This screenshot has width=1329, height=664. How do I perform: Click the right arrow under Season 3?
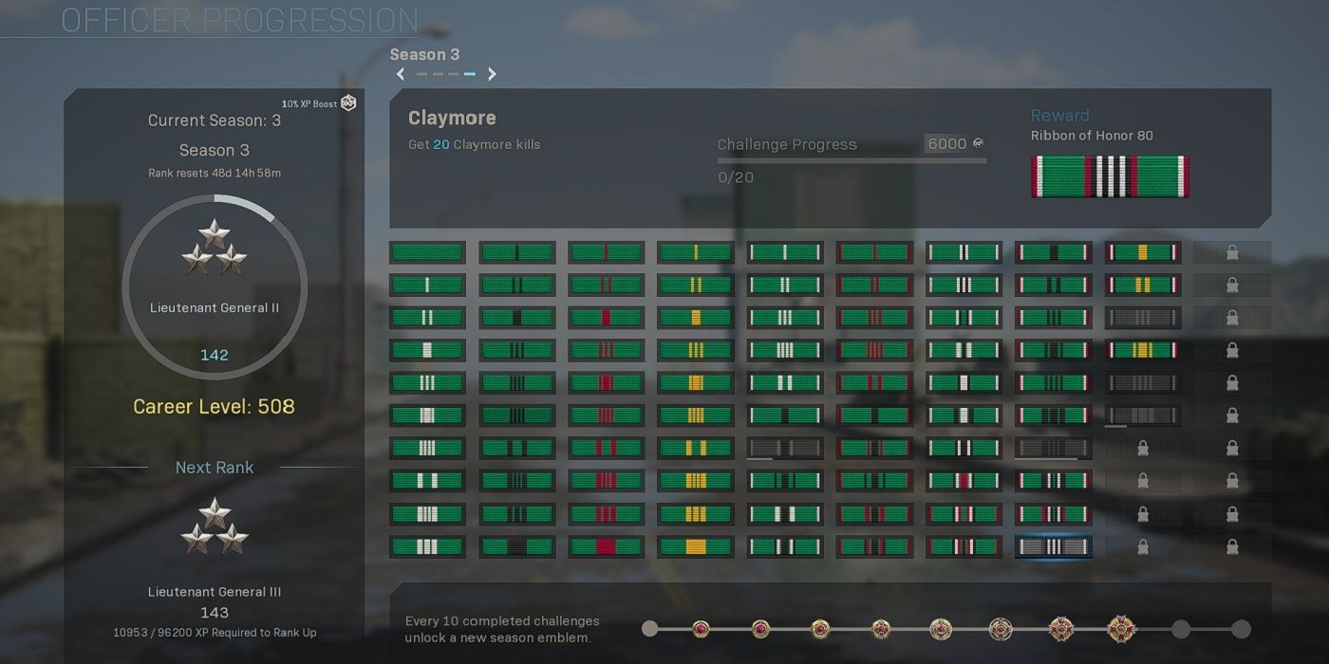click(x=492, y=74)
